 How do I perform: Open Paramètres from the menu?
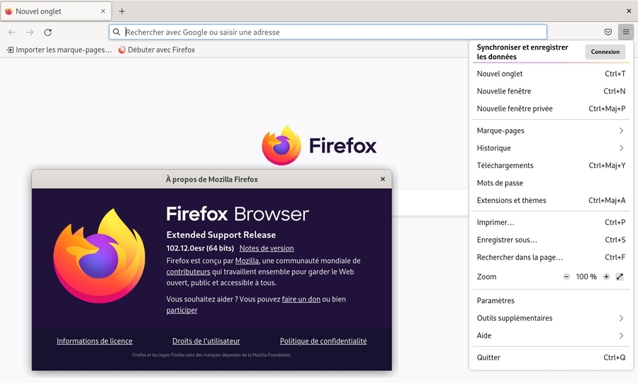pos(551,301)
